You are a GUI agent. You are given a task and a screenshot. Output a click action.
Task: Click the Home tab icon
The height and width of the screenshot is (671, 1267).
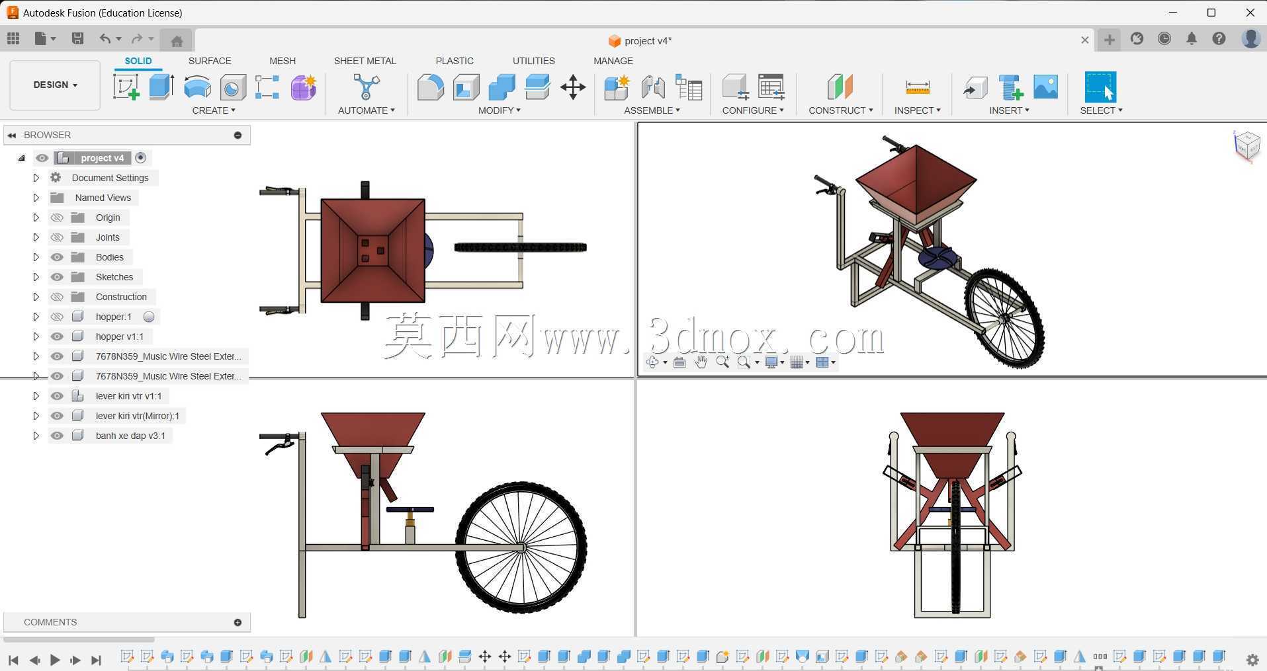click(x=177, y=41)
